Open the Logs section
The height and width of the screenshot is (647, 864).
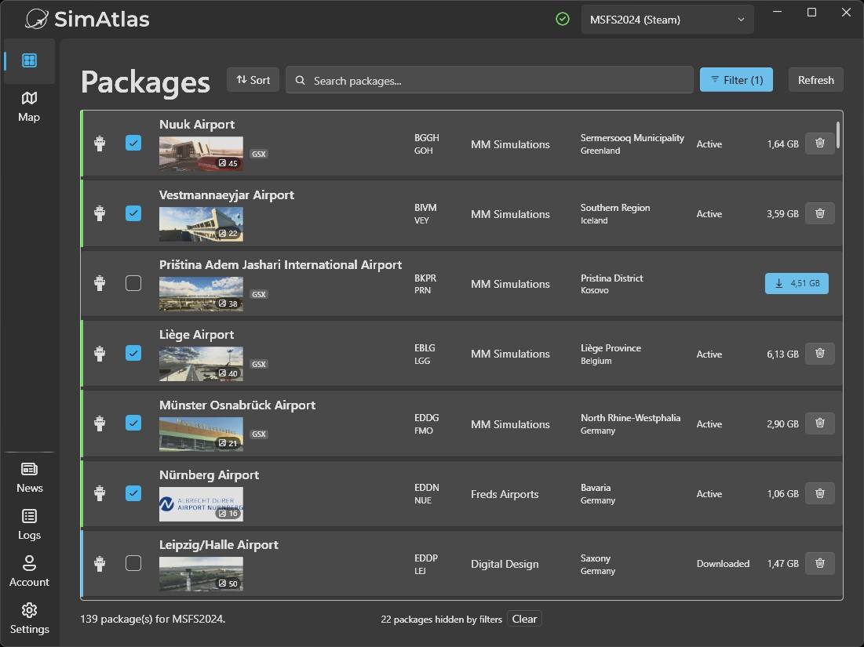tap(29, 524)
